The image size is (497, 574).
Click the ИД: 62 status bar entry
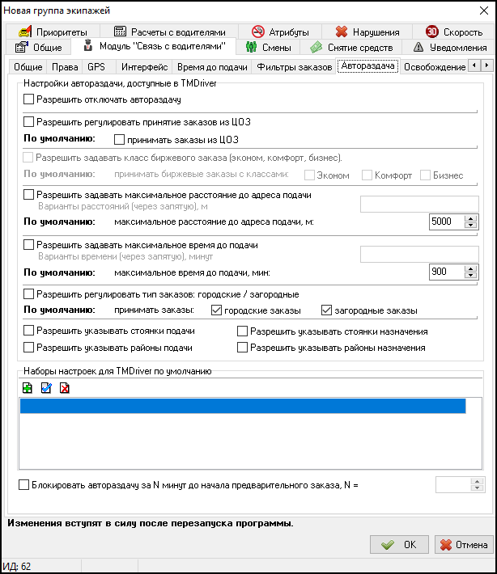[x=17, y=566]
